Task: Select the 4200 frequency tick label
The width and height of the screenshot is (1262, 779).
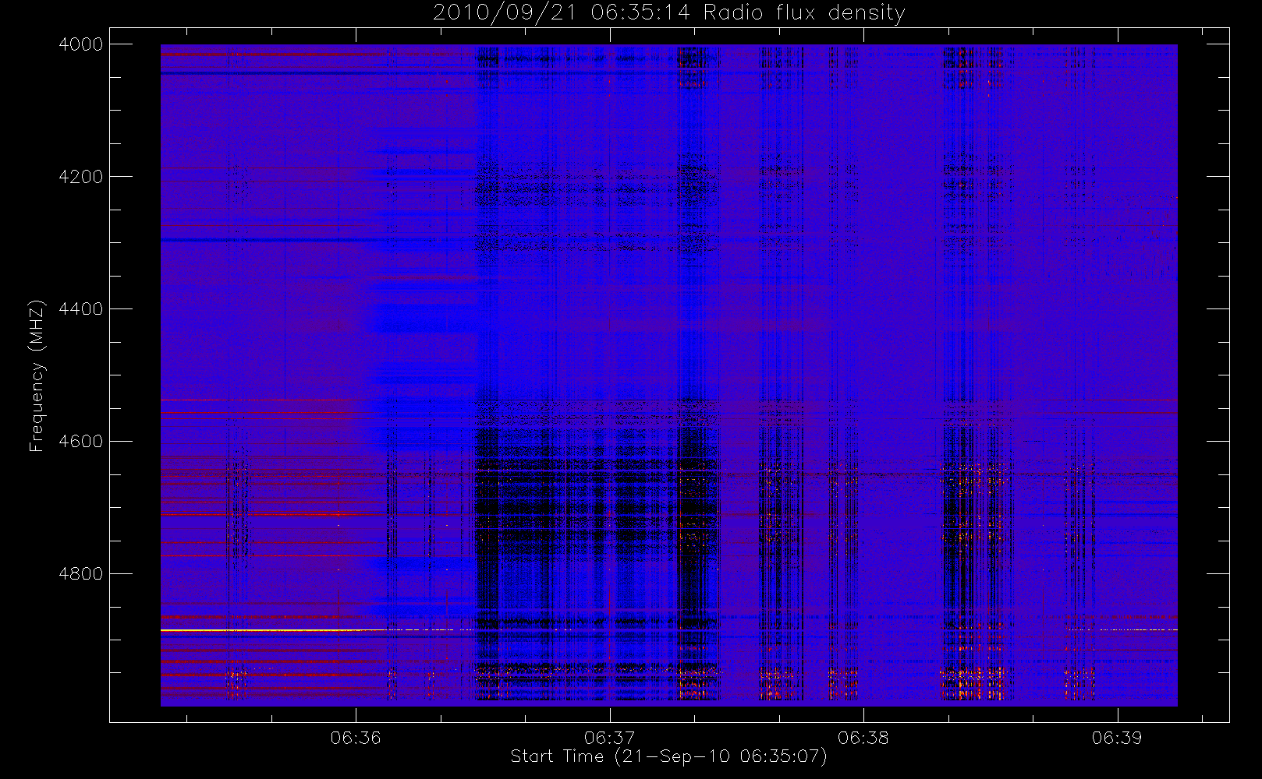Action: (x=81, y=177)
